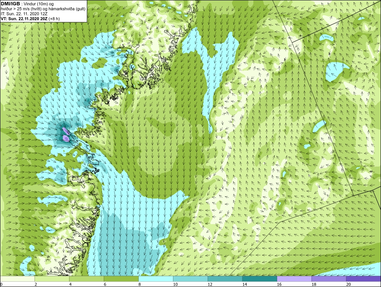Viewport: 381px width, 287px height.
Task: Click the 'DMI/IGB' title text
Action: [x=10, y=4]
